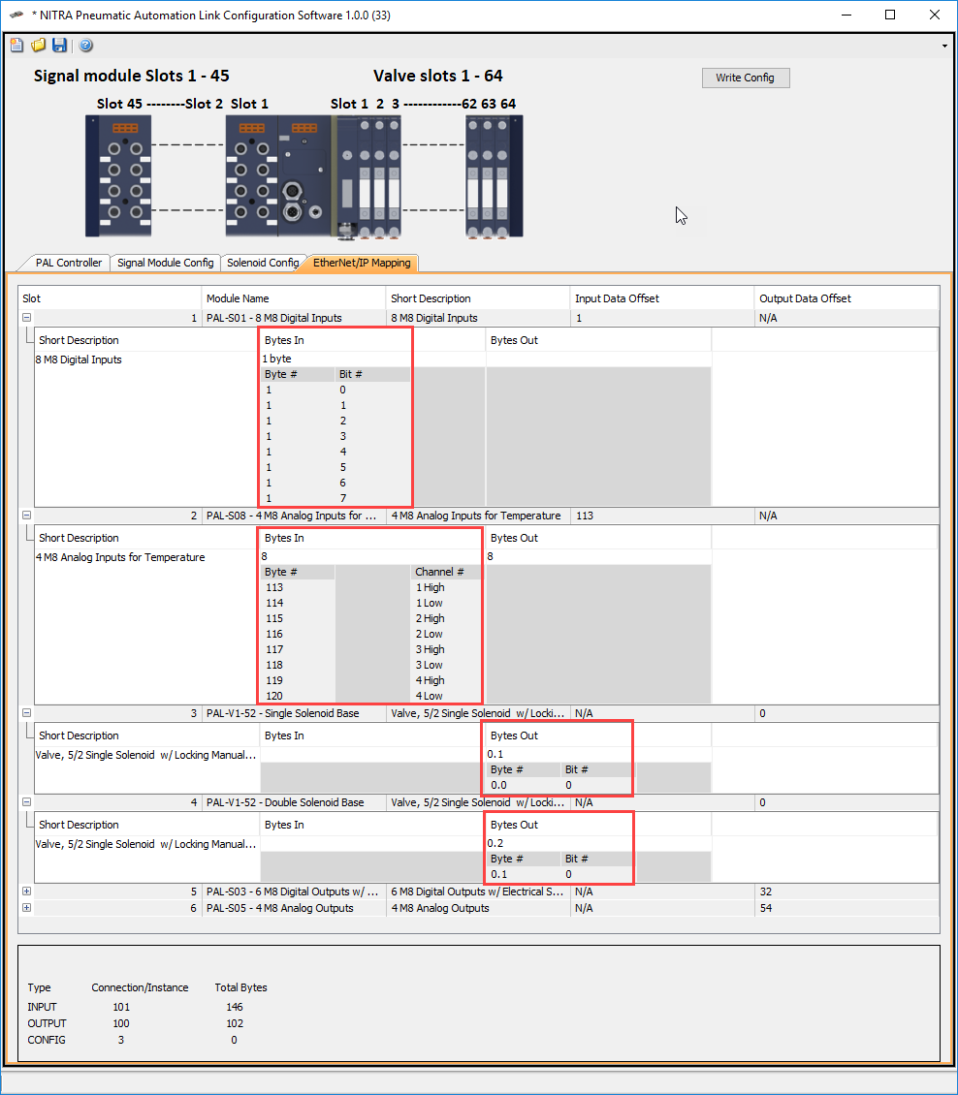Viewport: 958px width, 1095px height.
Task: Open the blue Help icon
Action: pos(86,46)
